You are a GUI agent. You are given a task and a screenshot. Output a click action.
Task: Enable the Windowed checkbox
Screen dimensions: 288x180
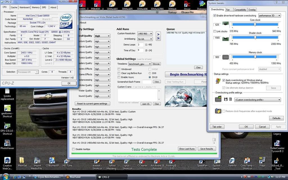pyautogui.click(x=119, y=69)
